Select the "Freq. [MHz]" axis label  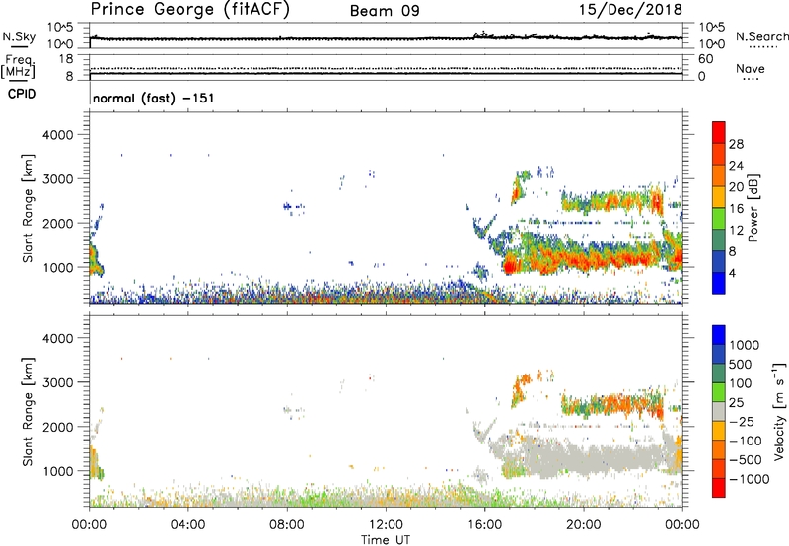(19, 66)
